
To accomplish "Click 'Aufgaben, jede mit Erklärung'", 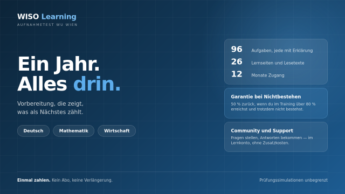I will (282, 51).
